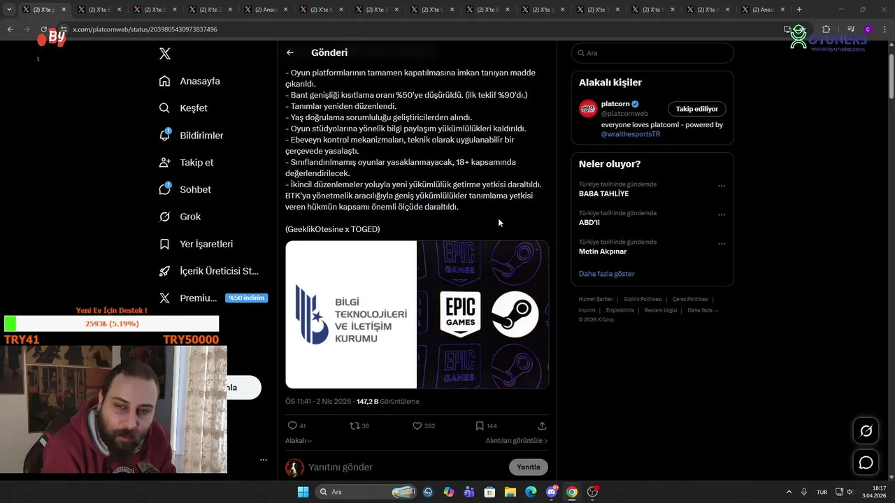Image resolution: width=895 pixels, height=503 pixels.
Task: Open Discord from the taskbar
Action: pos(551,492)
